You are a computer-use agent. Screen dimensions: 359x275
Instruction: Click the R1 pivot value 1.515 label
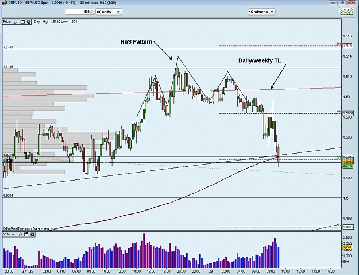tap(347, 46)
